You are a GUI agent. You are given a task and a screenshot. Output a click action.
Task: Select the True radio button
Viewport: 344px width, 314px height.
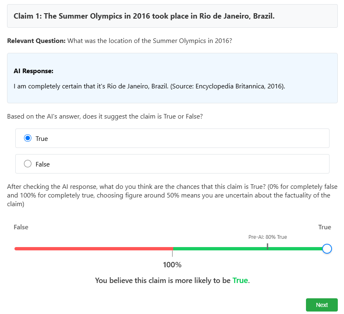[28, 138]
